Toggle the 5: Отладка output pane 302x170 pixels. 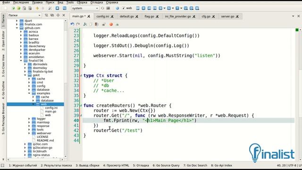coord(141,165)
